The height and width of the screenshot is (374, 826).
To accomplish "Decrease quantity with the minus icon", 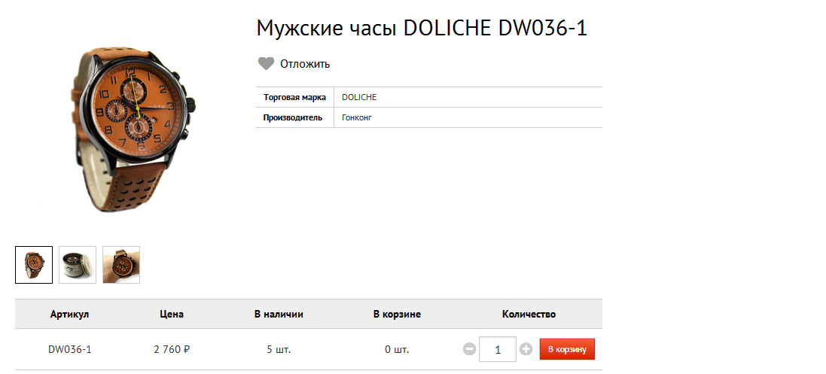I will click(x=469, y=348).
